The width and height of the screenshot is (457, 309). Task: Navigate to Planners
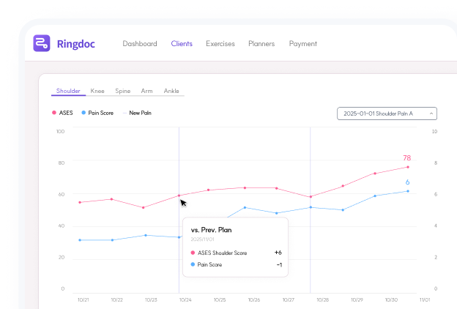261,44
